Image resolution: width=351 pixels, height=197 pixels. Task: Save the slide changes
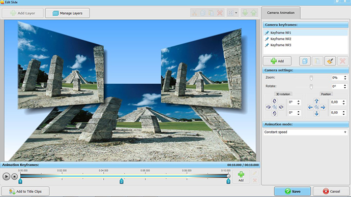click(x=292, y=191)
